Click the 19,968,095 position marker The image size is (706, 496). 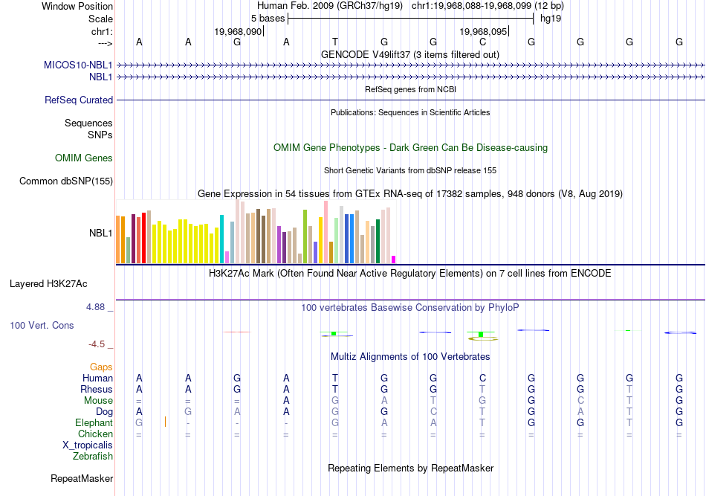click(x=484, y=31)
